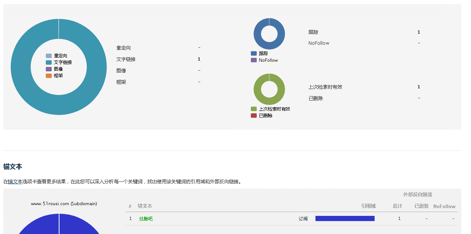The height and width of the screenshot is (234, 471).
Task: Sort by the 总计 column header
Action: (397, 206)
